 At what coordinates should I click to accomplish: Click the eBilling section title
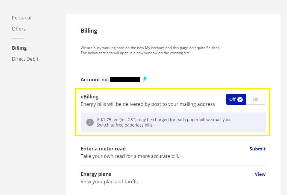tap(89, 97)
